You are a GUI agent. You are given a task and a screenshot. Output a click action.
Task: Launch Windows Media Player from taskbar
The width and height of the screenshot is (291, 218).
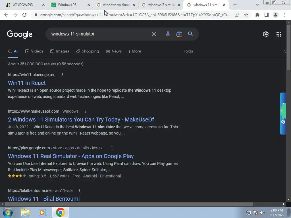43,212
